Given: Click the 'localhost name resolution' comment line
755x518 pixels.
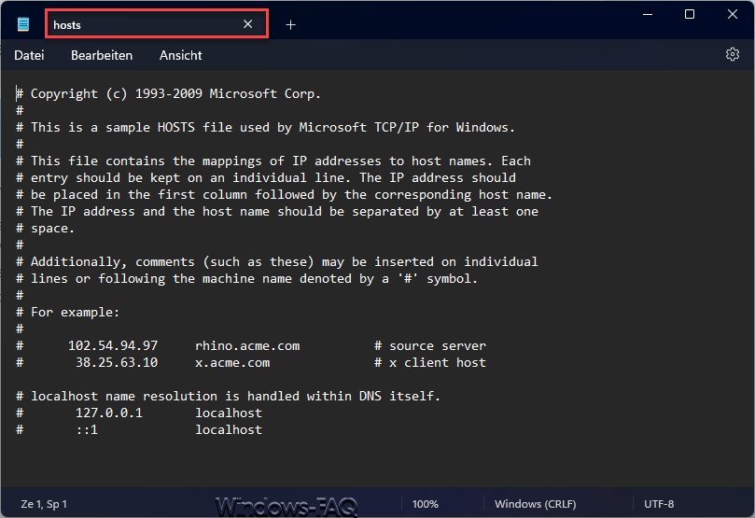Looking at the screenshot, I should coord(229,397).
